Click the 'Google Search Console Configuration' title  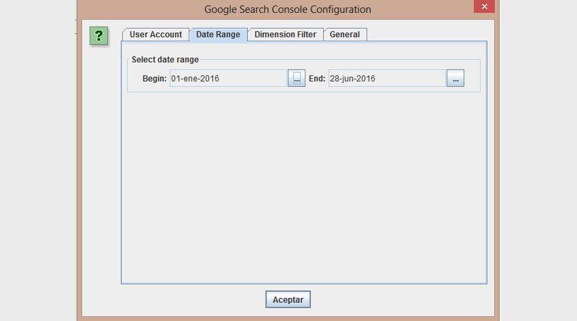[288, 10]
